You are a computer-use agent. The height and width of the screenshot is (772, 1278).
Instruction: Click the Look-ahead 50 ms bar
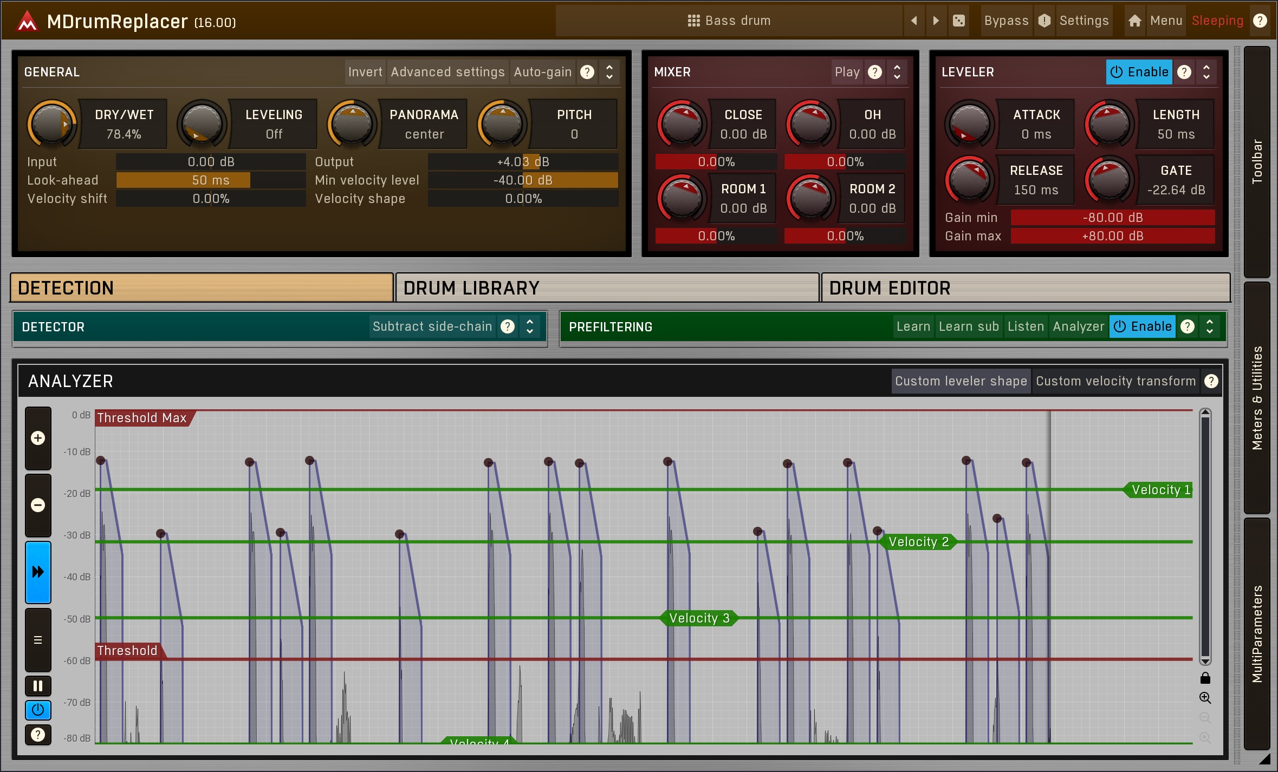[x=211, y=180]
